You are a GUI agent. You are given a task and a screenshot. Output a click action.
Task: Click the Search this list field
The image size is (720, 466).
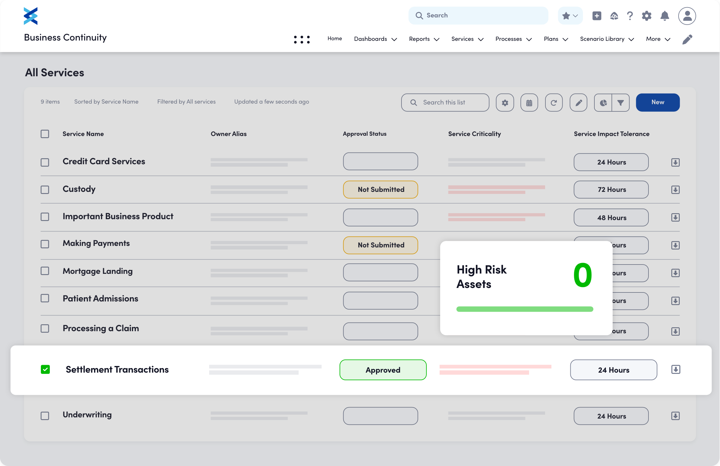[x=445, y=102]
